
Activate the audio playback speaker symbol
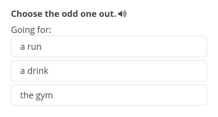pos(122,14)
